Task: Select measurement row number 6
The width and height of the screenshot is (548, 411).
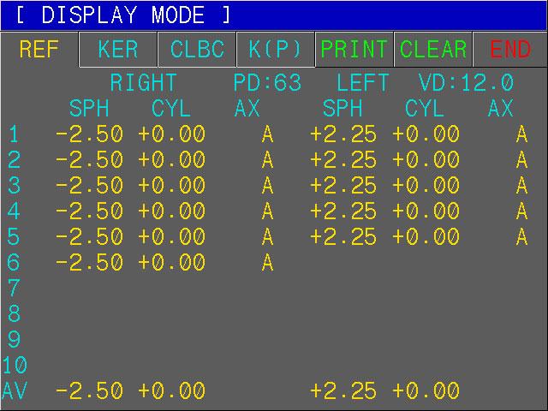Action: pos(13,263)
